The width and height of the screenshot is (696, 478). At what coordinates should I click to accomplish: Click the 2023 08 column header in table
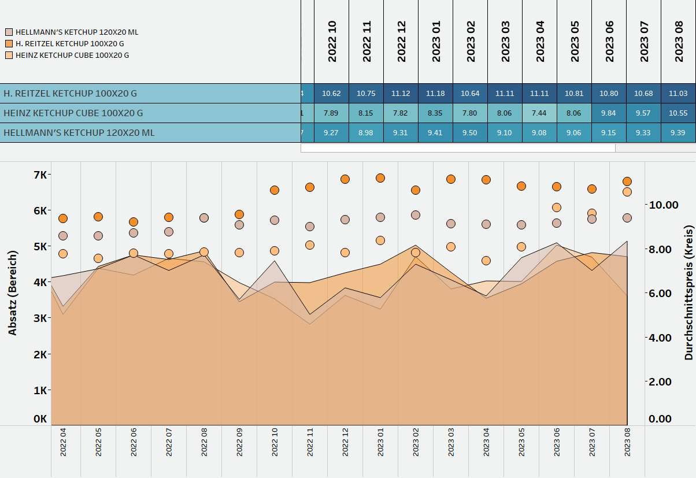pos(679,41)
